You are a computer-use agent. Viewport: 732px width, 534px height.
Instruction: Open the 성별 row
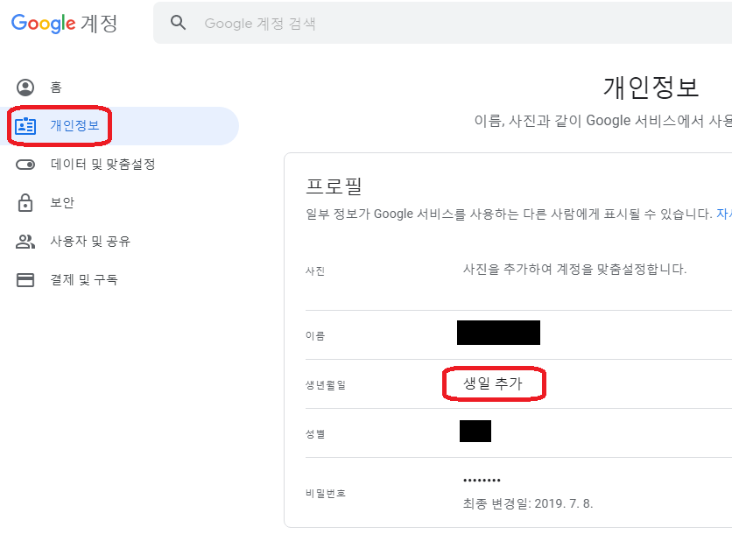(x=518, y=433)
